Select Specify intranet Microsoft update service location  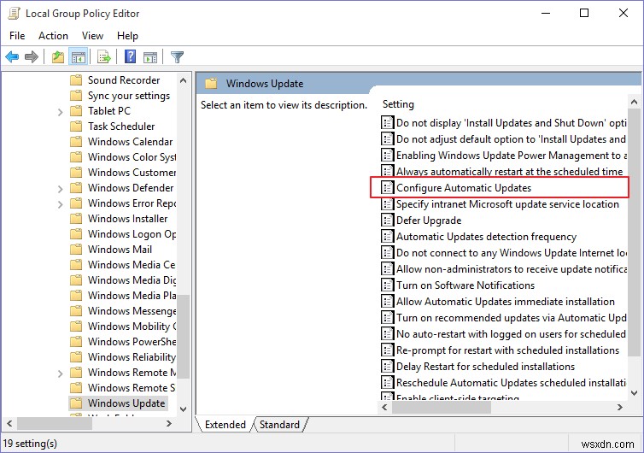507,204
